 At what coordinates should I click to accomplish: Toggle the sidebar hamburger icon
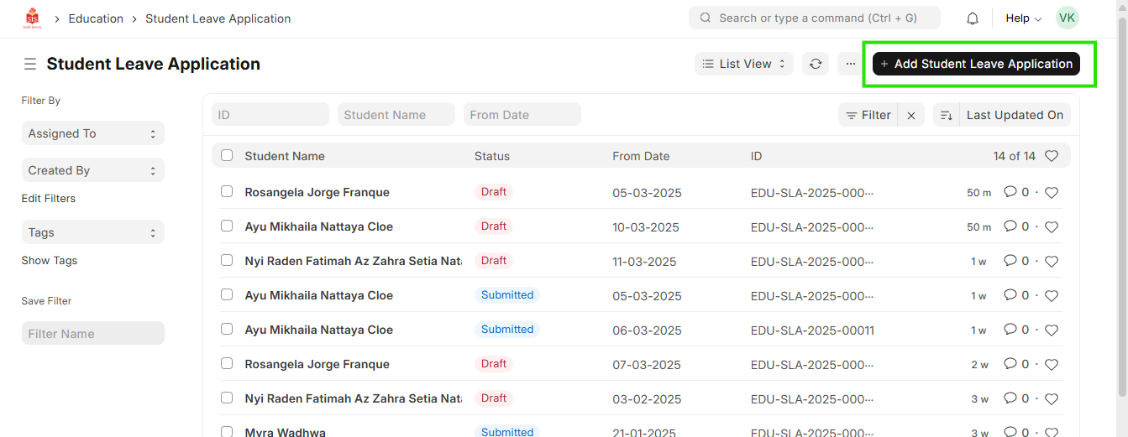30,65
